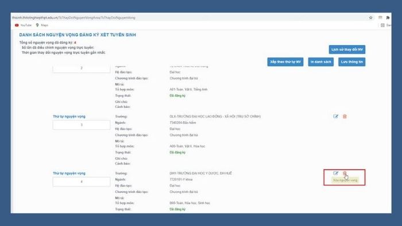
Task: Open the YouTube bookmark
Action: 24,25
